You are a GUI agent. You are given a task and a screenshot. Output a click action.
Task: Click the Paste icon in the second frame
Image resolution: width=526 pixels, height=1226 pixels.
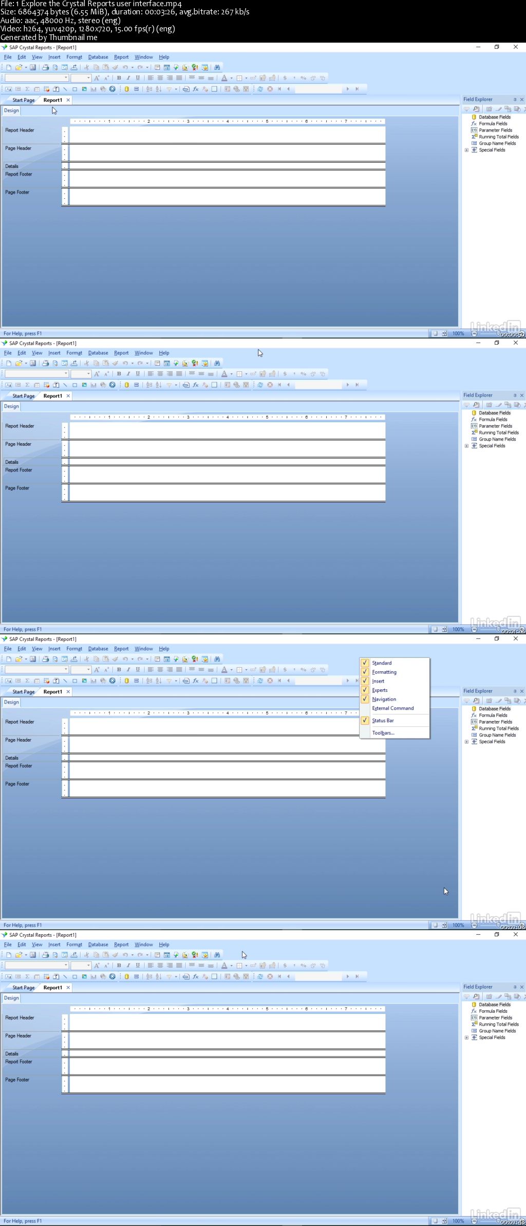click(106, 363)
